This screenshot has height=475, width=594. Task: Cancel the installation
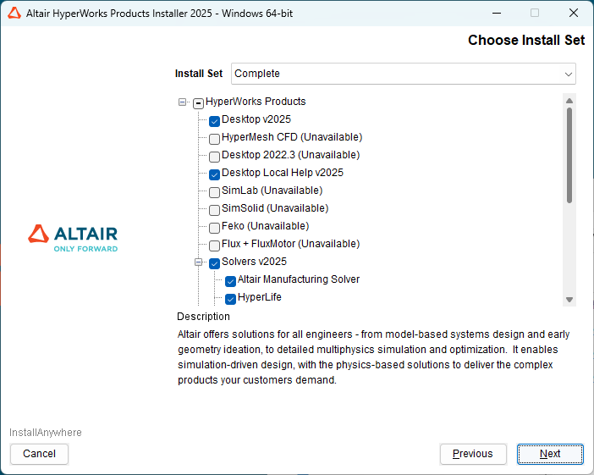pyautogui.click(x=39, y=454)
